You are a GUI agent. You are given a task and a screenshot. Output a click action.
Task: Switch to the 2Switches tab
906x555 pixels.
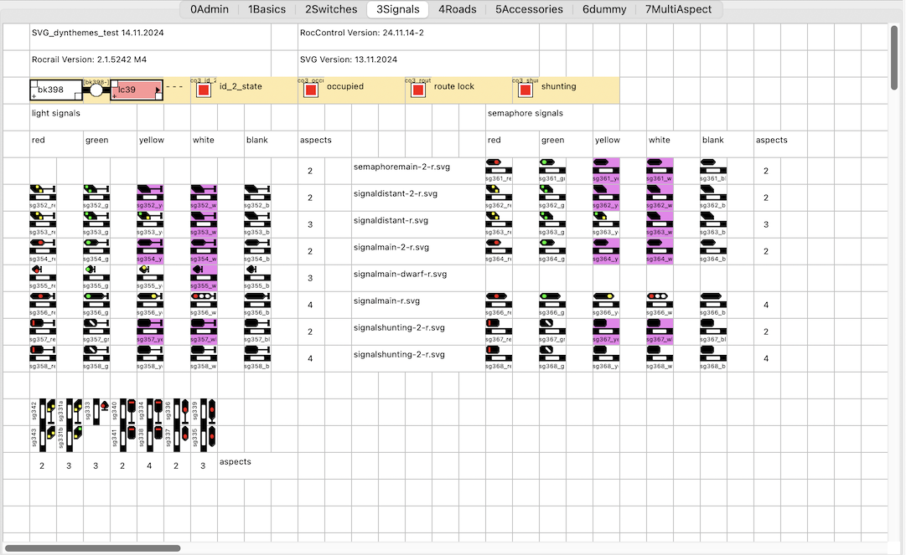point(329,9)
